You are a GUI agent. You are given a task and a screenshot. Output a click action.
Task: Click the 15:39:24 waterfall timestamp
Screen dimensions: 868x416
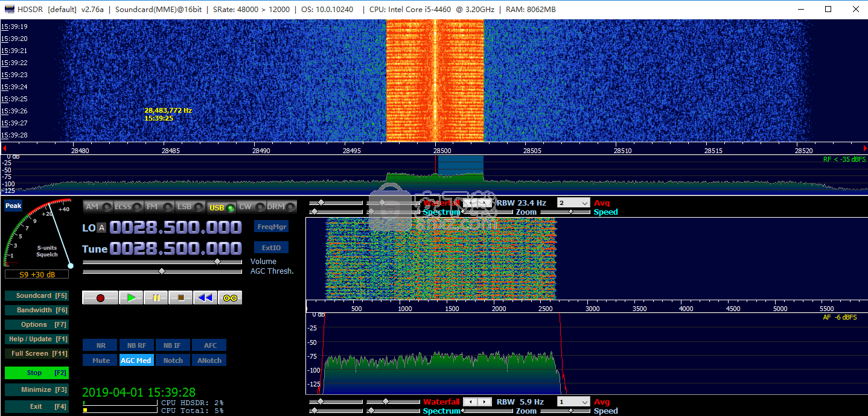click(x=14, y=87)
